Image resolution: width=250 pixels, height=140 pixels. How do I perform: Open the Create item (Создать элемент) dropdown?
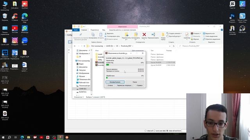174,33
